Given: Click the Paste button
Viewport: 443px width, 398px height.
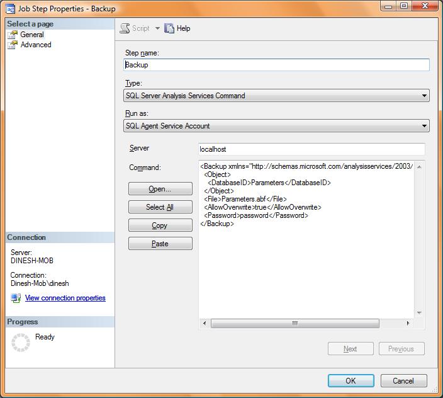Looking at the screenshot, I should [x=160, y=243].
